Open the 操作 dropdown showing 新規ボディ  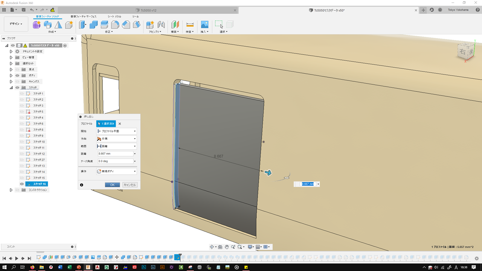coord(116,171)
